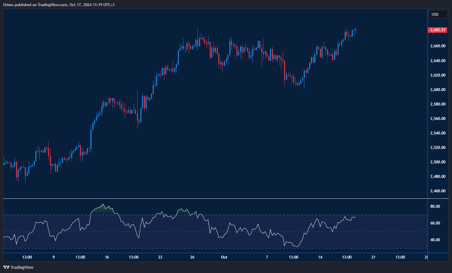Click the 2,600.00 level on price axis
Image resolution: width=452 pixels, height=273 pixels.
438,90
